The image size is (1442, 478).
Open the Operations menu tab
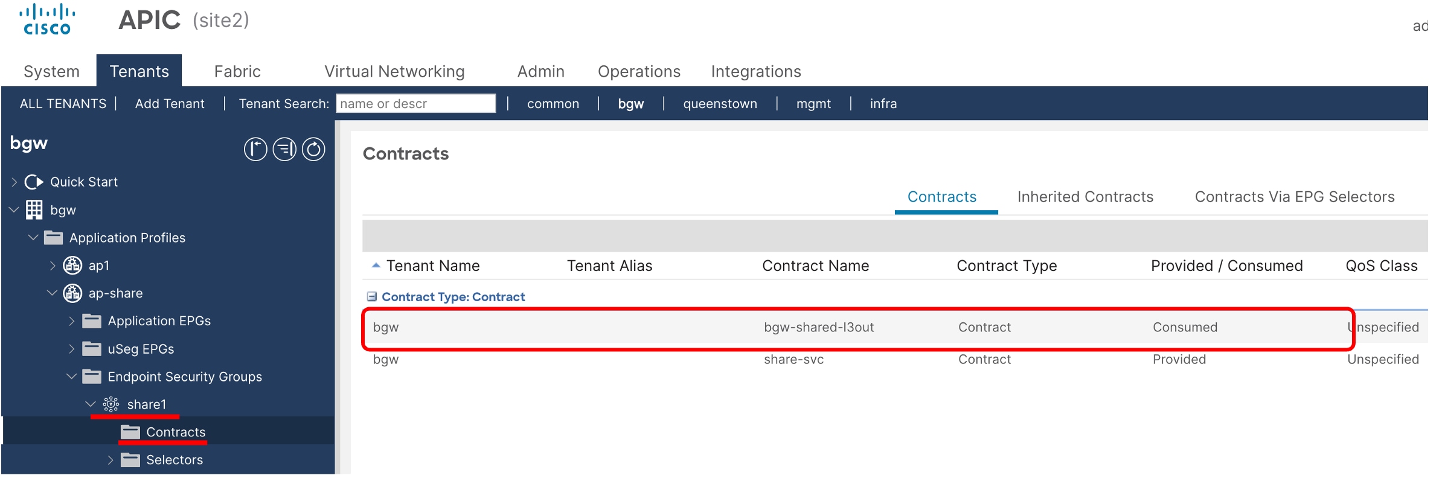[x=639, y=71]
